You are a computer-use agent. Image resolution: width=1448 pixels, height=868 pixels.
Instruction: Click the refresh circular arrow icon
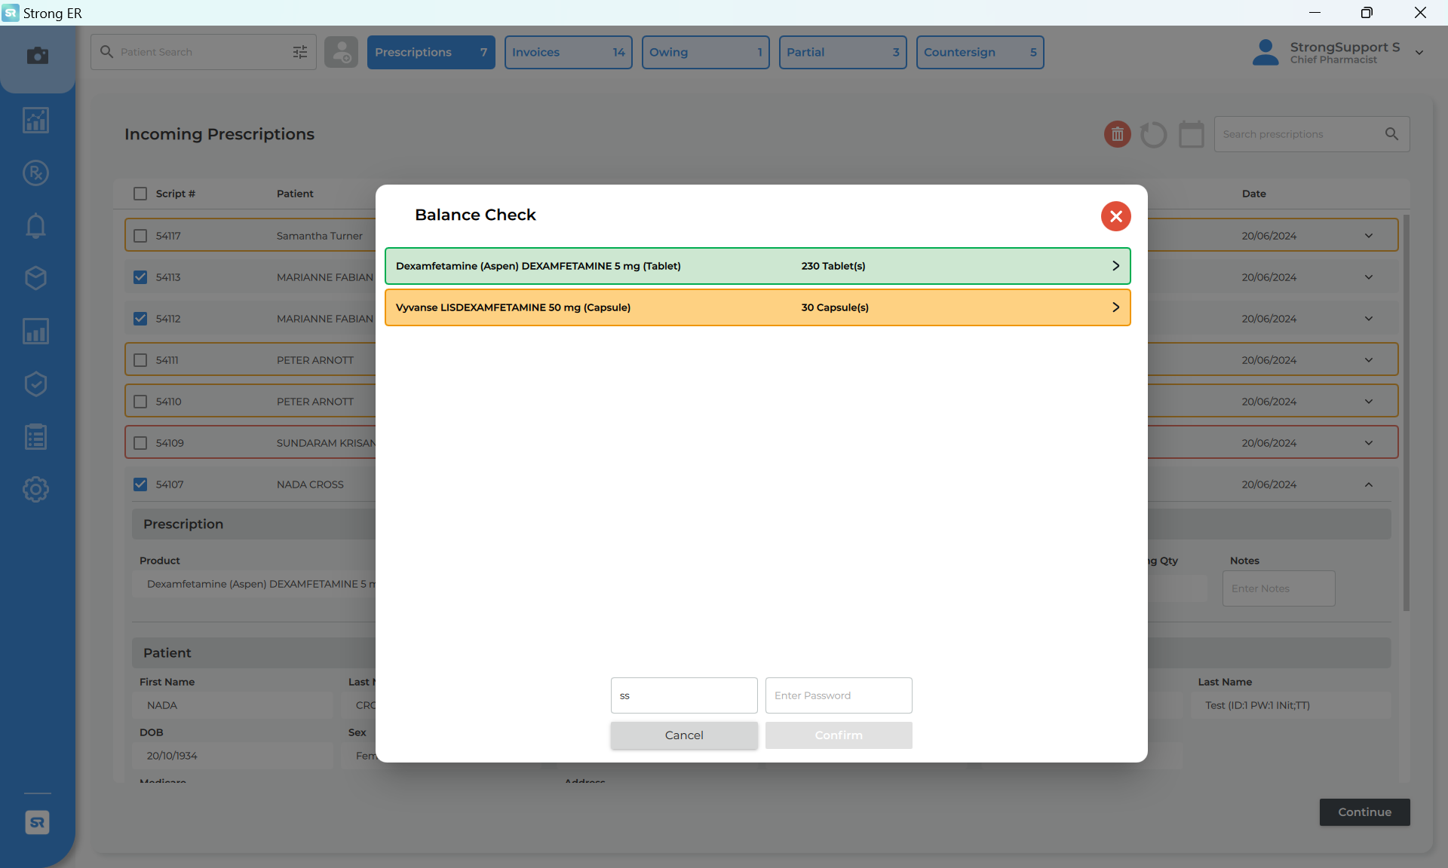[x=1153, y=135]
